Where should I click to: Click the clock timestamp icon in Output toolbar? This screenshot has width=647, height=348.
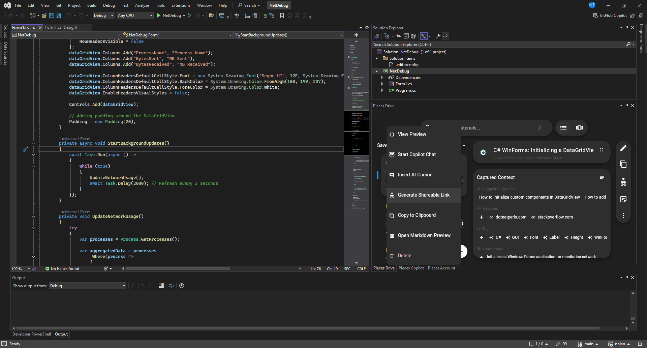[x=182, y=286]
